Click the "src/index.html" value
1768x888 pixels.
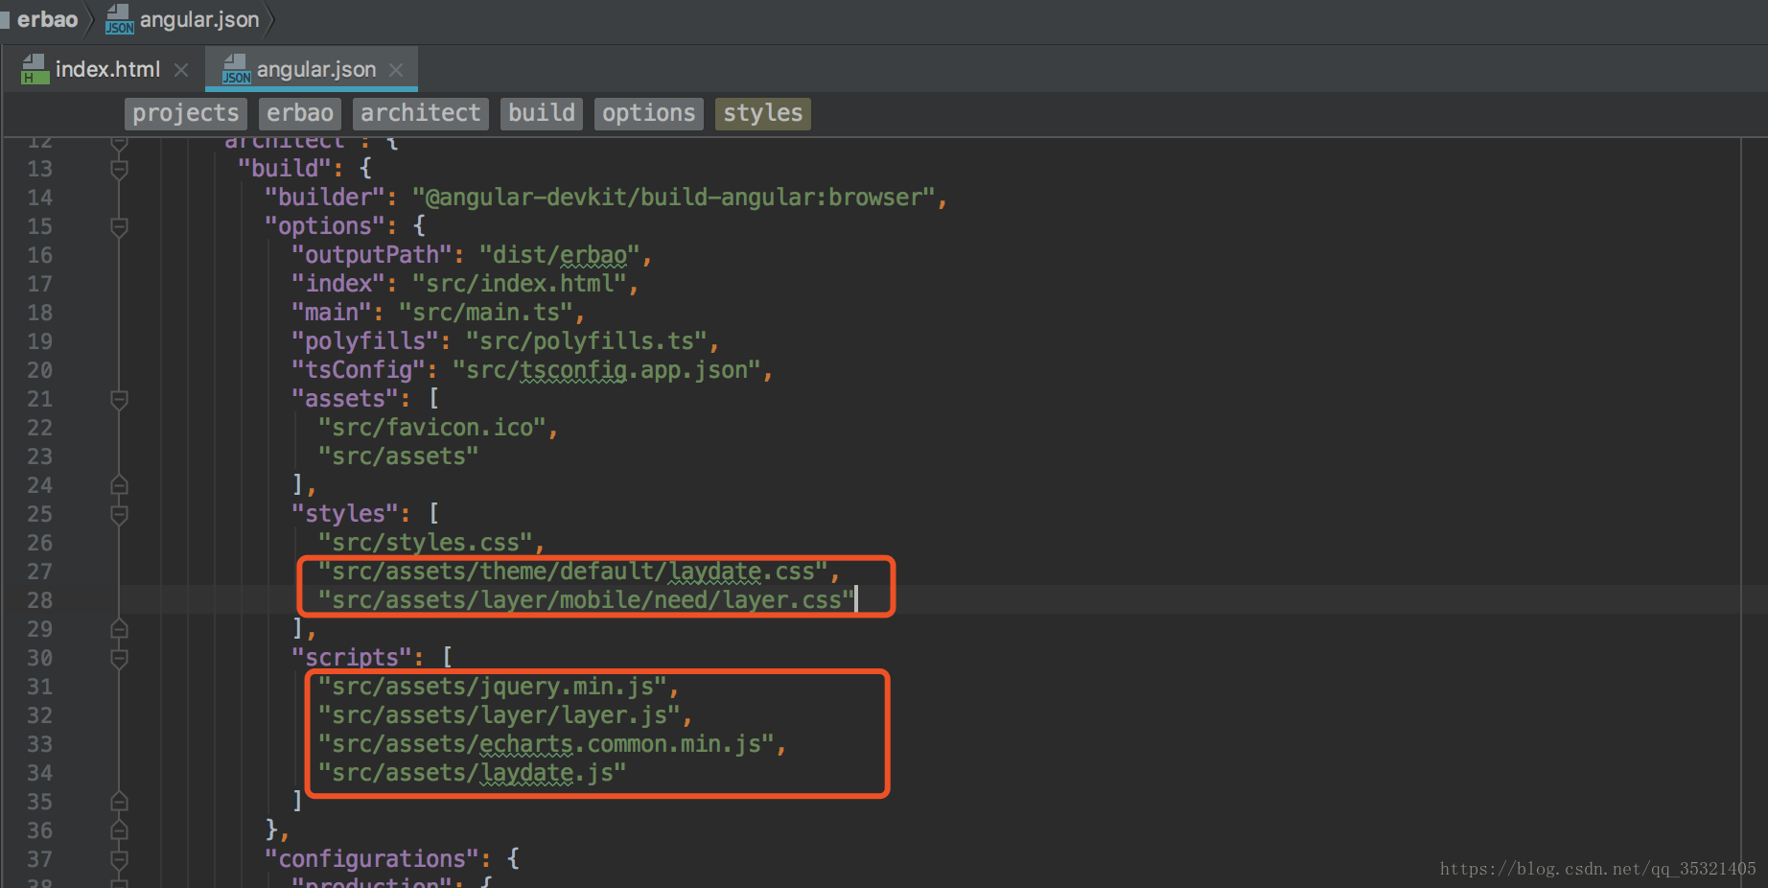pos(519,284)
